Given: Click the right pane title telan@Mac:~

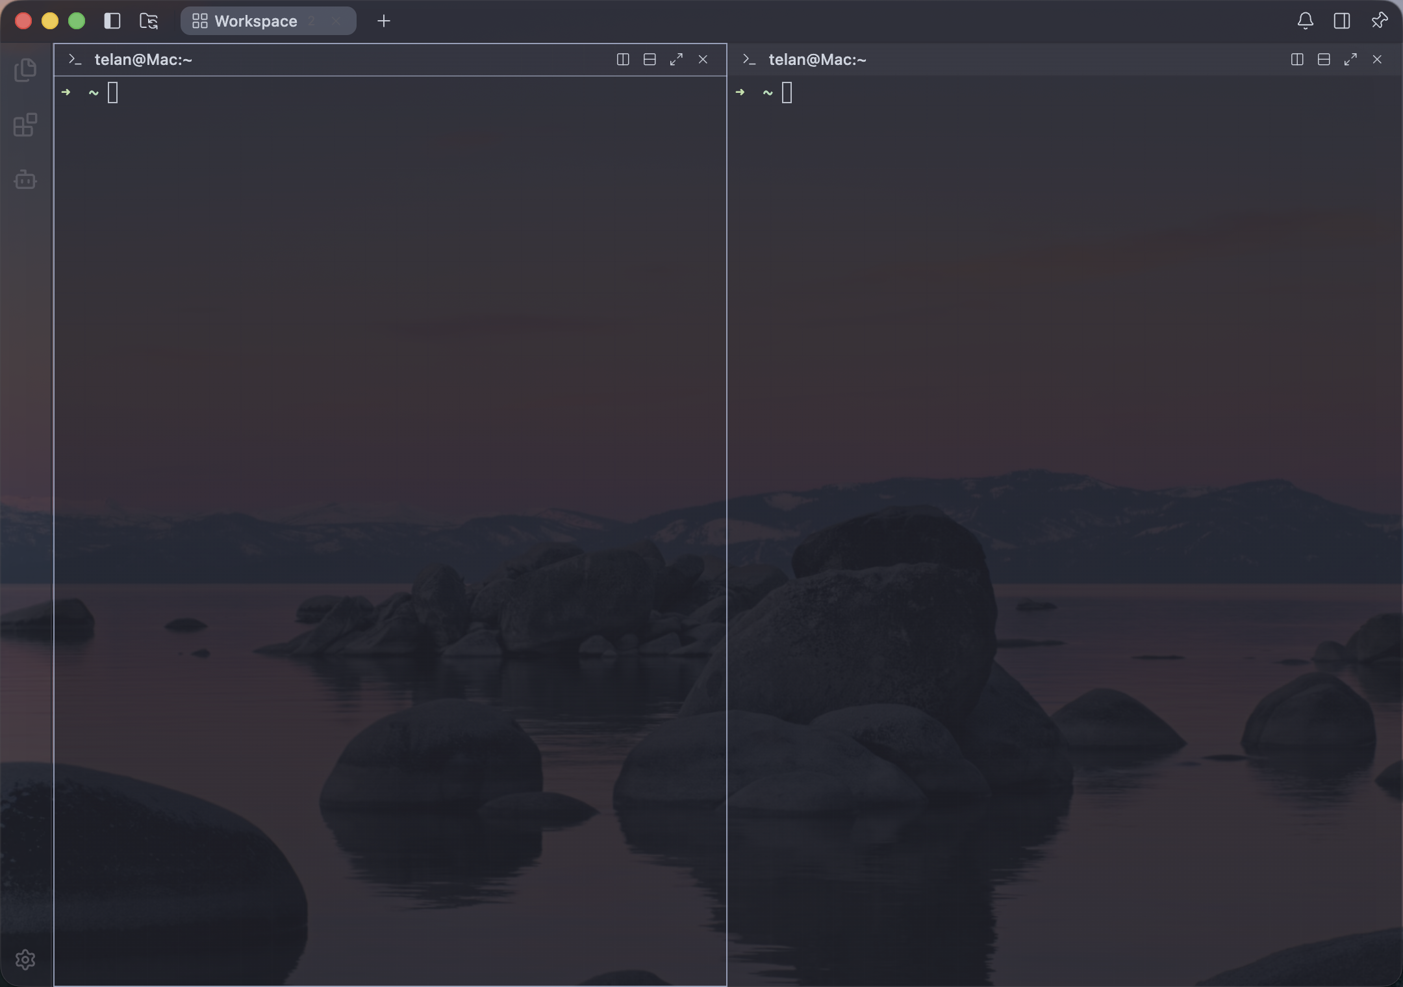Looking at the screenshot, I should click(x=818, y=60).
